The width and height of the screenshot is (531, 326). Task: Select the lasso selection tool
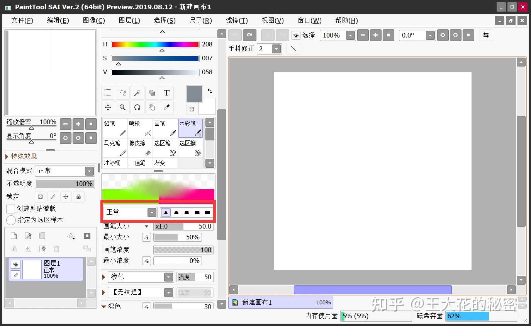pyautogui.click(x=122, y=93)
